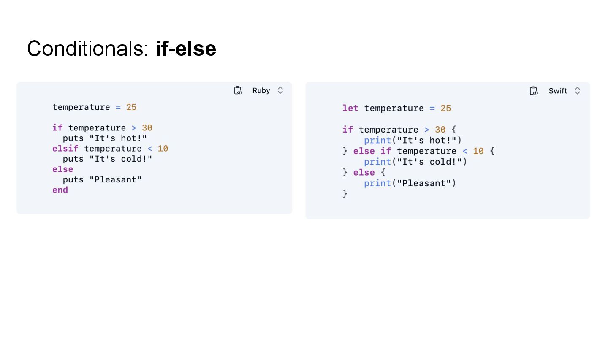Click the Swift 'print("Pleasant")' line
The width and height of the screenshot is (608, 342).
[410, 183]
